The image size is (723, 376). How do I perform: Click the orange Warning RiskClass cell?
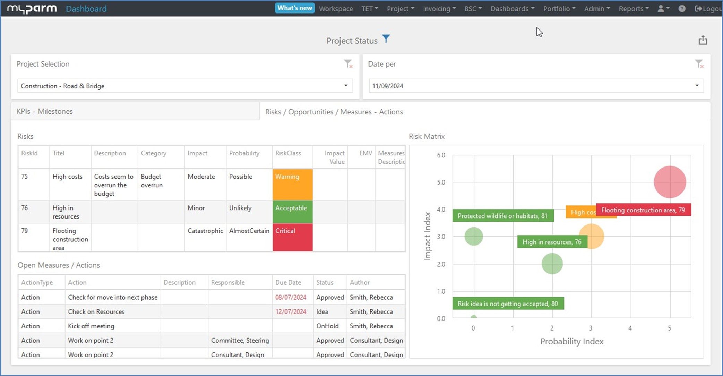pos(292,185)
